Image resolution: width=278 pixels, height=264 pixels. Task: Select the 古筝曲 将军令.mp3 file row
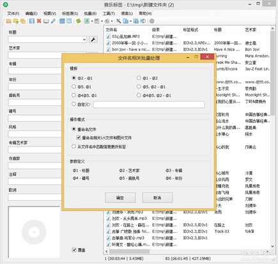(x=187, y=238)
